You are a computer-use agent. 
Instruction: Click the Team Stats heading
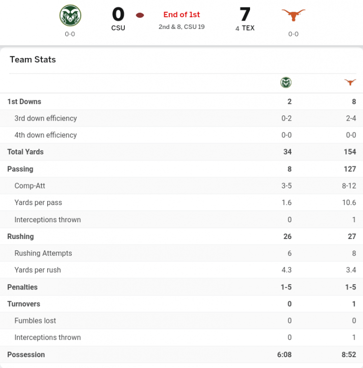click(33, 59)
